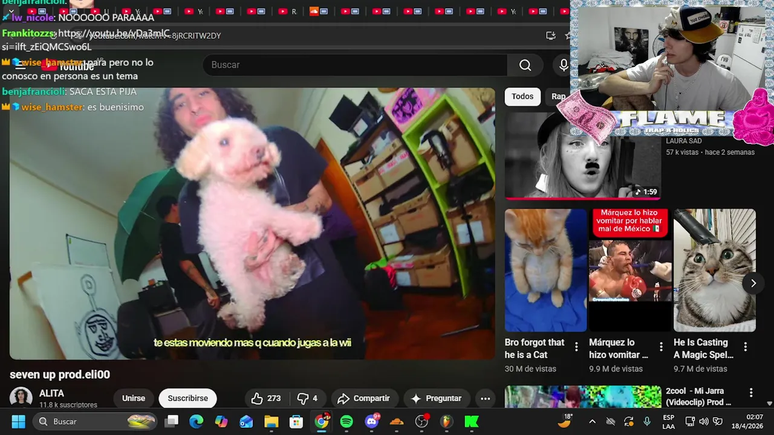Select the Todos filter chip
Viewport: 774px width, 435px height.
coord(522,96)
